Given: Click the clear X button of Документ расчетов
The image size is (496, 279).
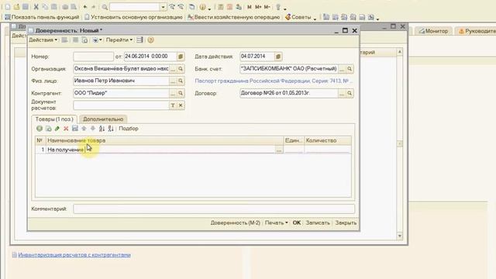Looking at the screenshot, I should [181, 105].
